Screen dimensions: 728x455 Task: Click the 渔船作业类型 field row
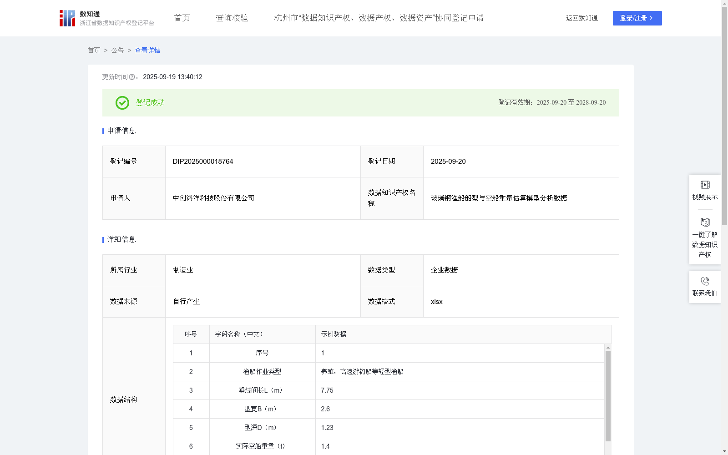click(x=389, y=372)
